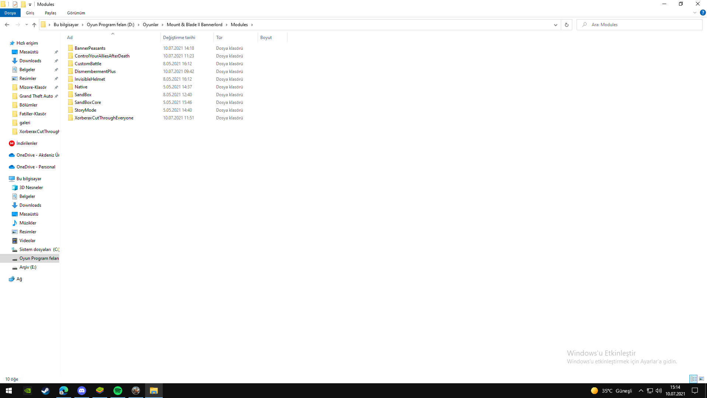Select OneDrive - Akdeniz in sidebar
This screenshot has height=398, width=707.
click(x=38, y=155)
